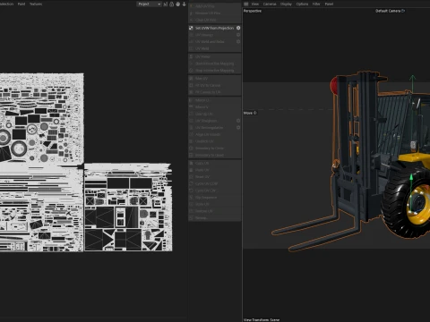Viewport: 430px width, 322px height.
Task: Click Boundary to Quad command
Action: pos(215,155)
